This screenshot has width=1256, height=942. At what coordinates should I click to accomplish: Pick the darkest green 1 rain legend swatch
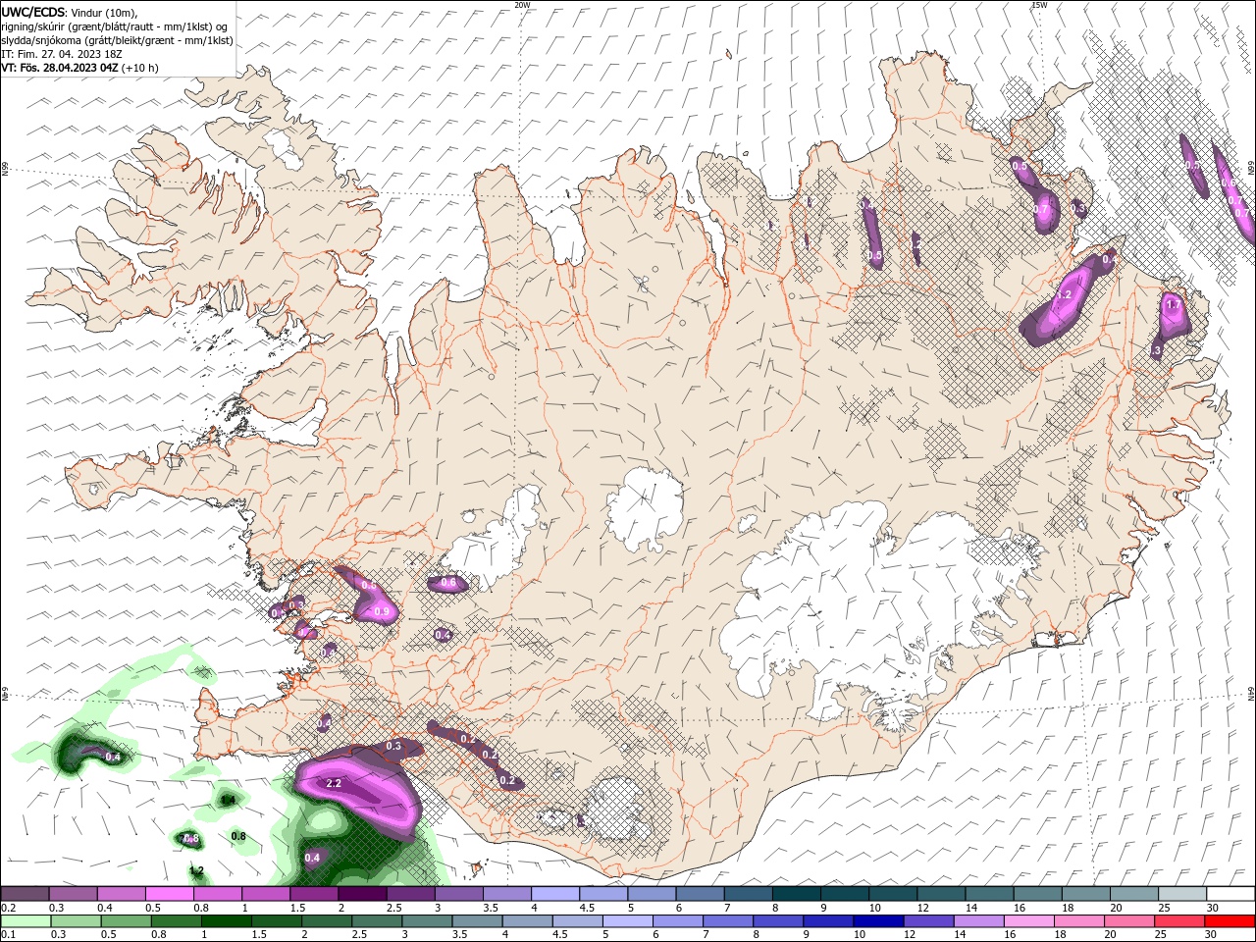227,921
